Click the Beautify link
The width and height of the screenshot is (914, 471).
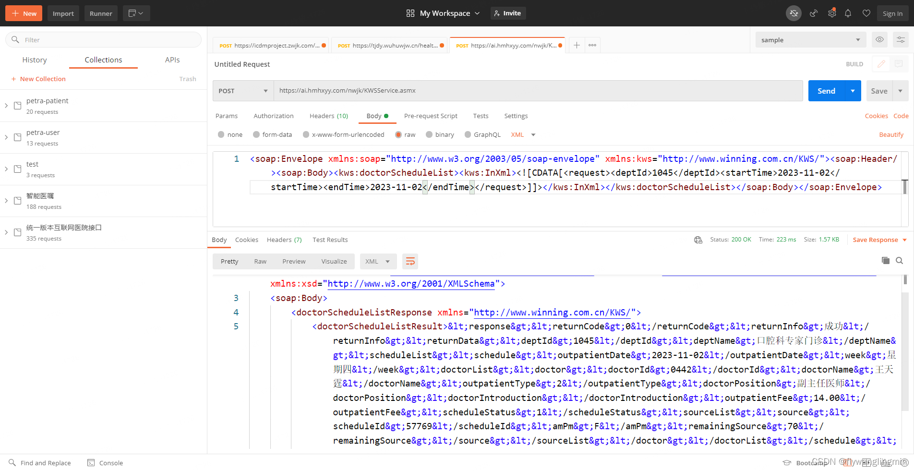(891, 134)
